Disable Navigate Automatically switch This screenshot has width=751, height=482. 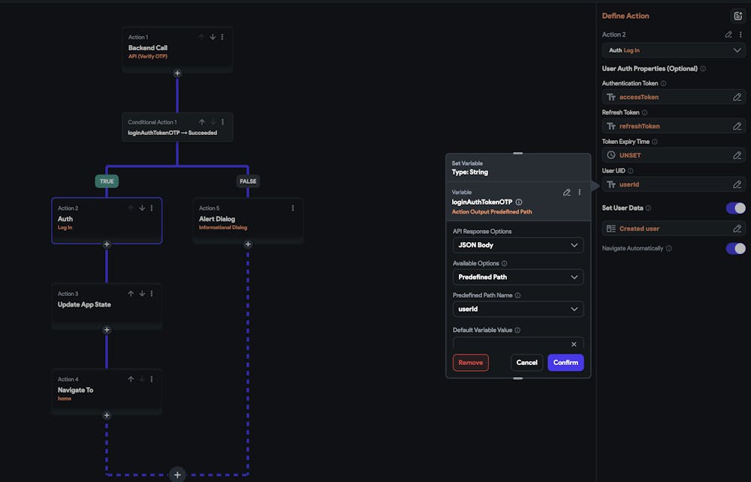coord(735,248)
